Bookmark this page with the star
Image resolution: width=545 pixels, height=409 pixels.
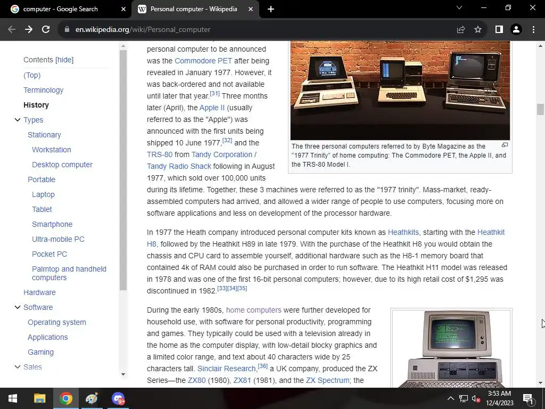point(478,30)
